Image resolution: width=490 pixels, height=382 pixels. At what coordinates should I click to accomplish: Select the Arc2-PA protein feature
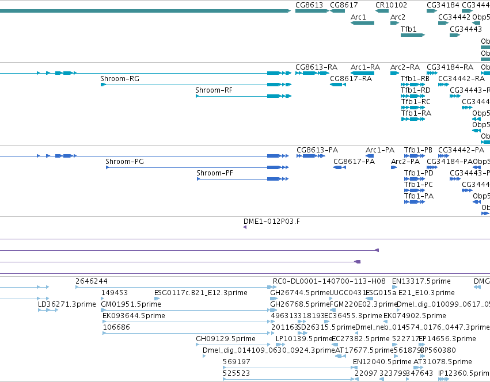(x=394, y=167)
